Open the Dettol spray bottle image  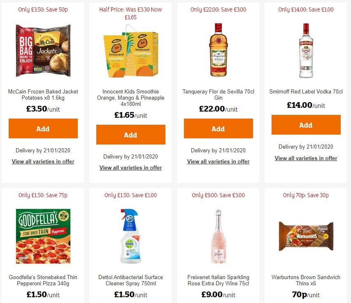130,236
